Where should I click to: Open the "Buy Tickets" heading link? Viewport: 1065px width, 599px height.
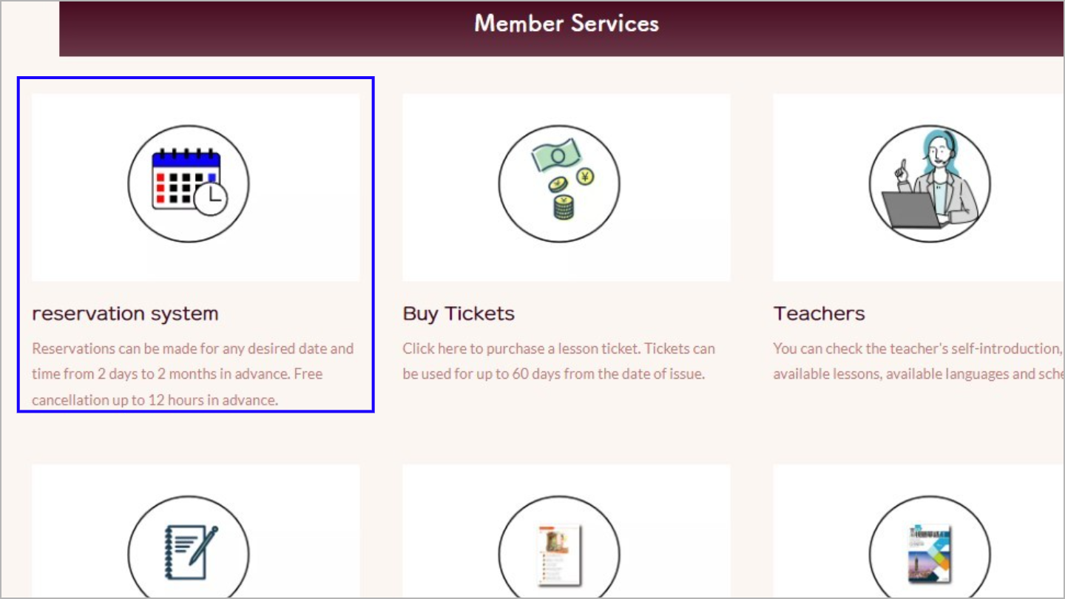tap(459, 314)
